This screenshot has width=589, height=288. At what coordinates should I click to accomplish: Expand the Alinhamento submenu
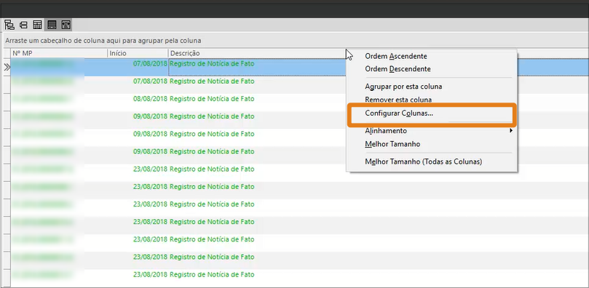pos(432,131)
